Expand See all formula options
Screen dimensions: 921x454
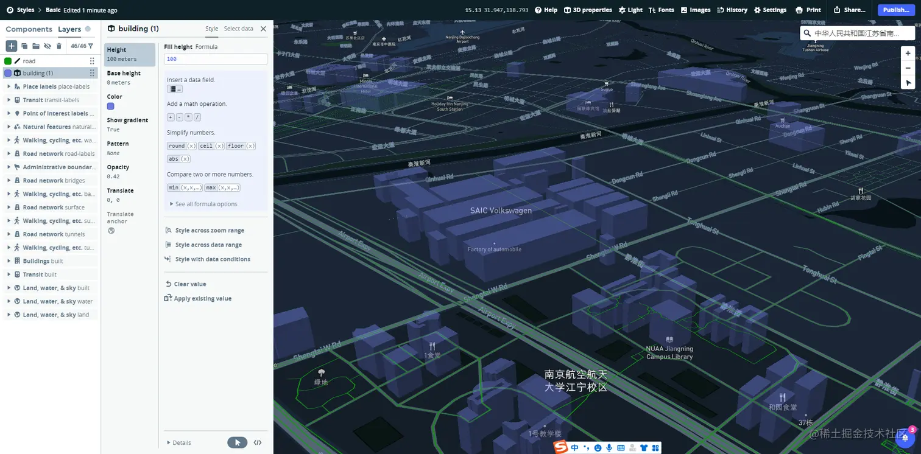click(203, 204)
